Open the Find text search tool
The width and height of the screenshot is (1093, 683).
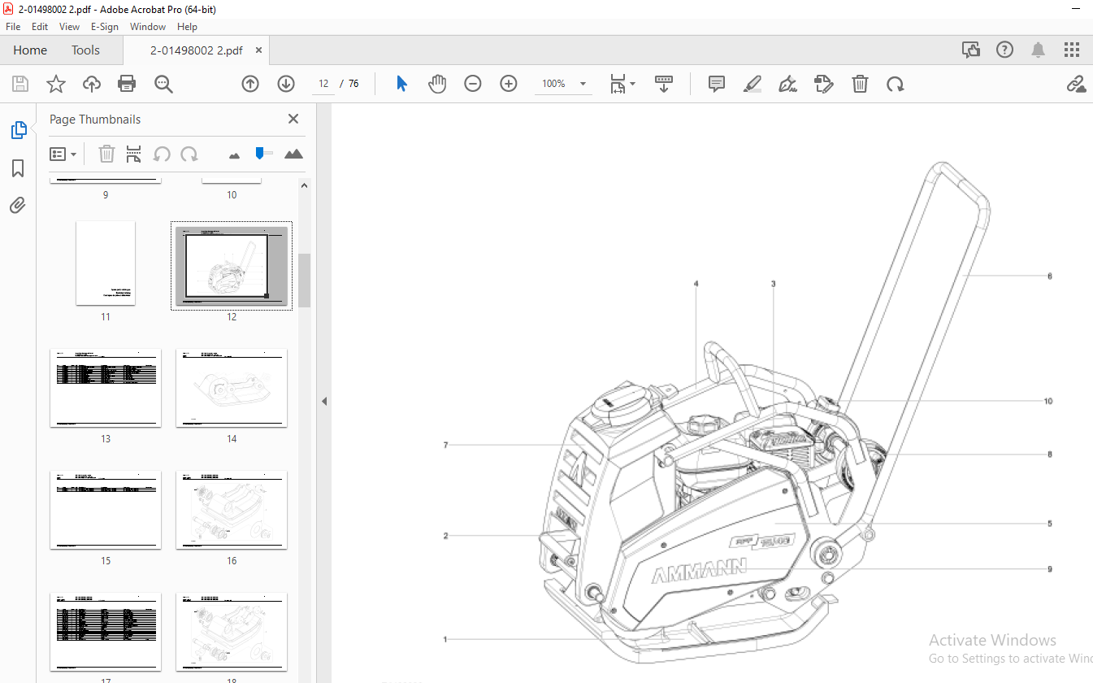tap(163, 84)
